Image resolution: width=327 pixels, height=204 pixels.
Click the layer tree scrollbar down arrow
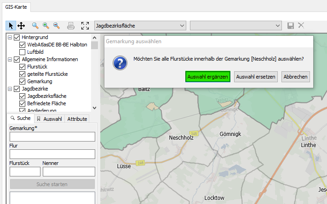[94, 108]
